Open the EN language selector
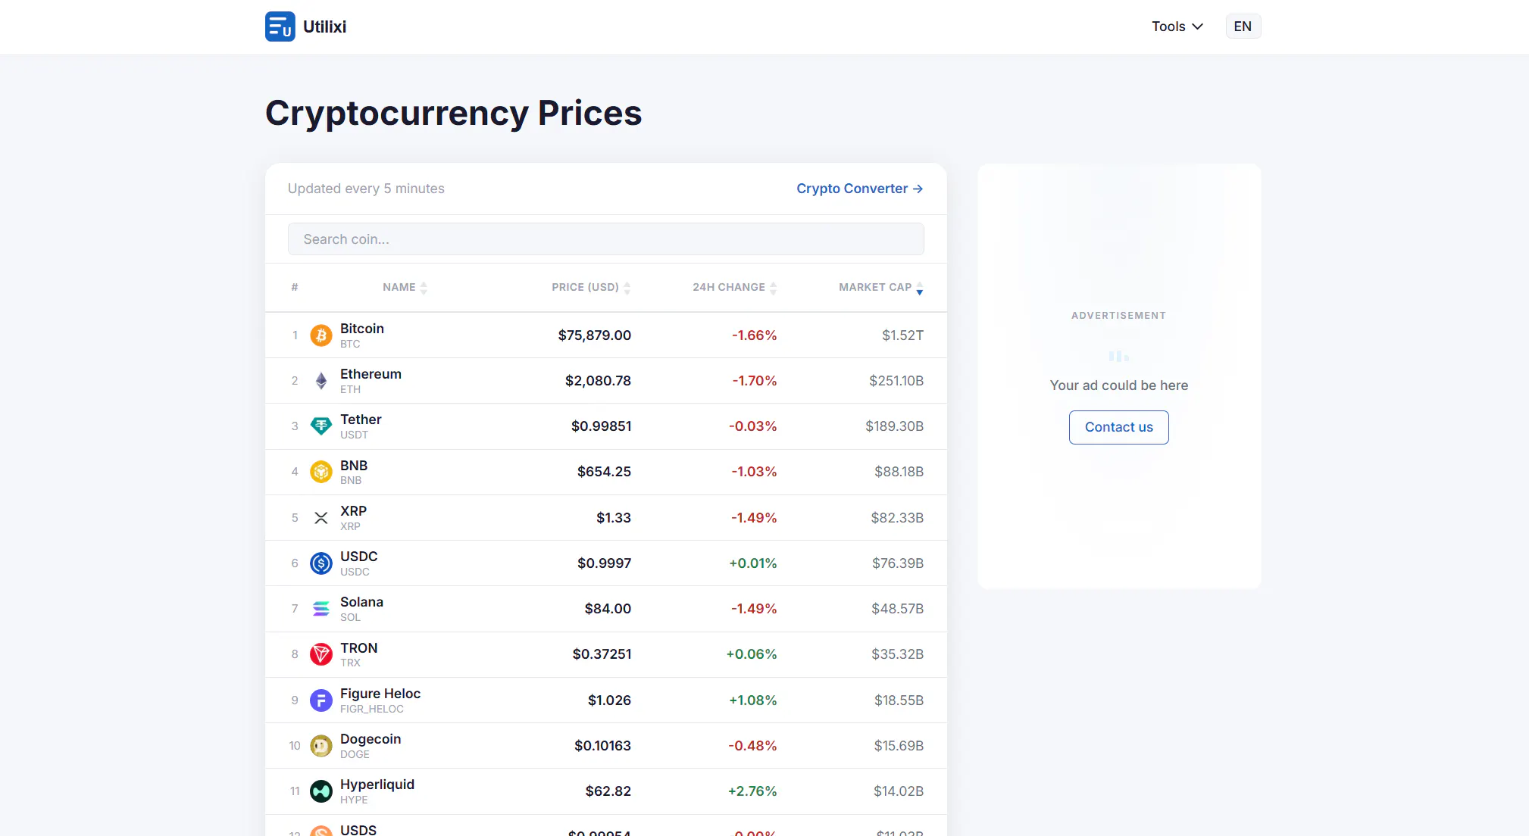 click(1243, 27)
